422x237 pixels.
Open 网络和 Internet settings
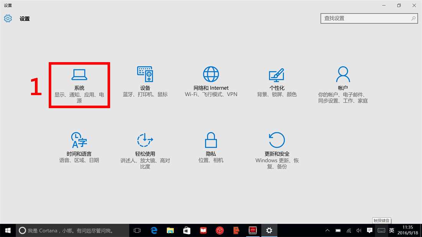tap(211, 82)
